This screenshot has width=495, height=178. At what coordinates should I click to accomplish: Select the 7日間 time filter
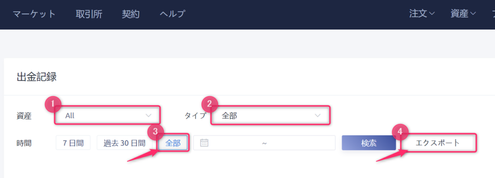click(x=73, y=143)
